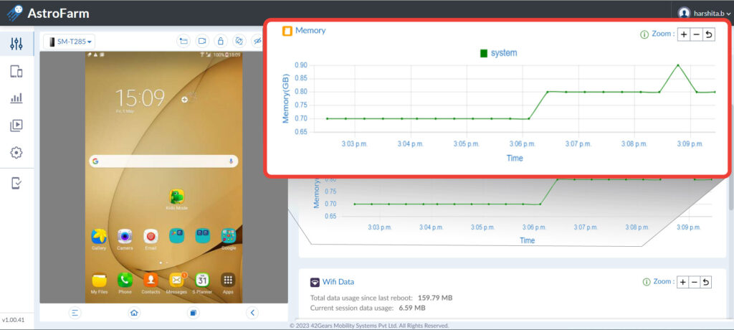Click the back arrow button below device
The width and height of the screenshot is (734, 330).
tap(252, 312)
